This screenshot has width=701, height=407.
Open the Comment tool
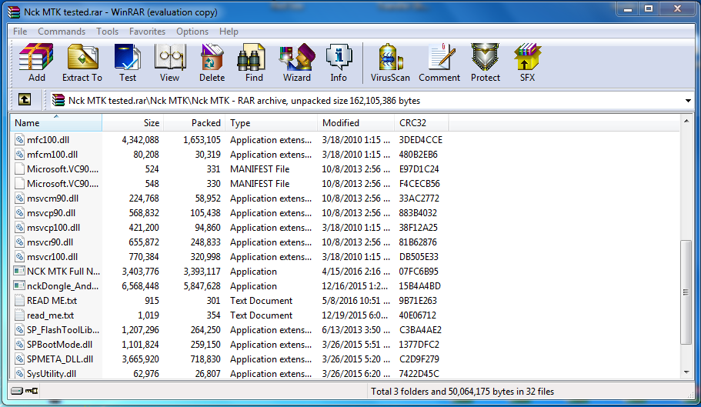pos(439,63)
